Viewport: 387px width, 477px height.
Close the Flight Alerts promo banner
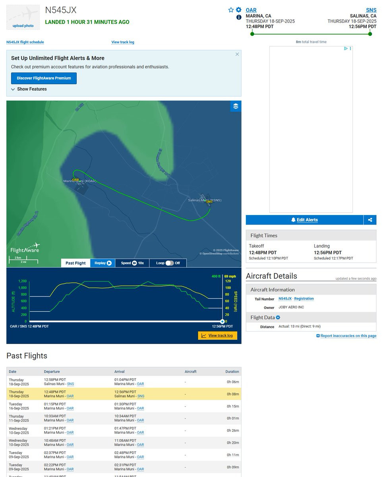click(x=237, y=54)
